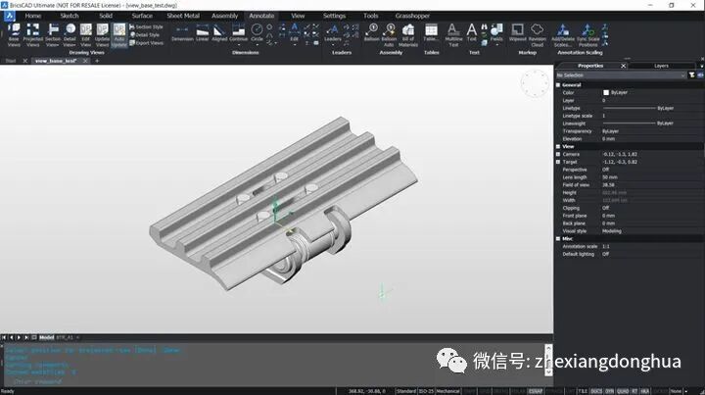Switch to the Solid ribbon tab
Image resolution: width=705 pixels, height=395 pixels.
(106, 16)
